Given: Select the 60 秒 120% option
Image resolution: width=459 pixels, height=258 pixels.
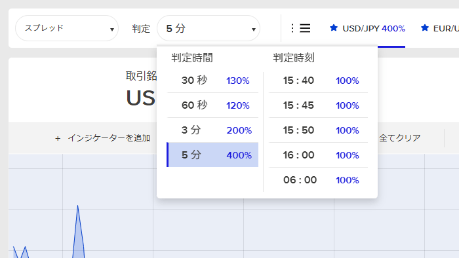Looking at the screenshot, I should click(212, 105).
